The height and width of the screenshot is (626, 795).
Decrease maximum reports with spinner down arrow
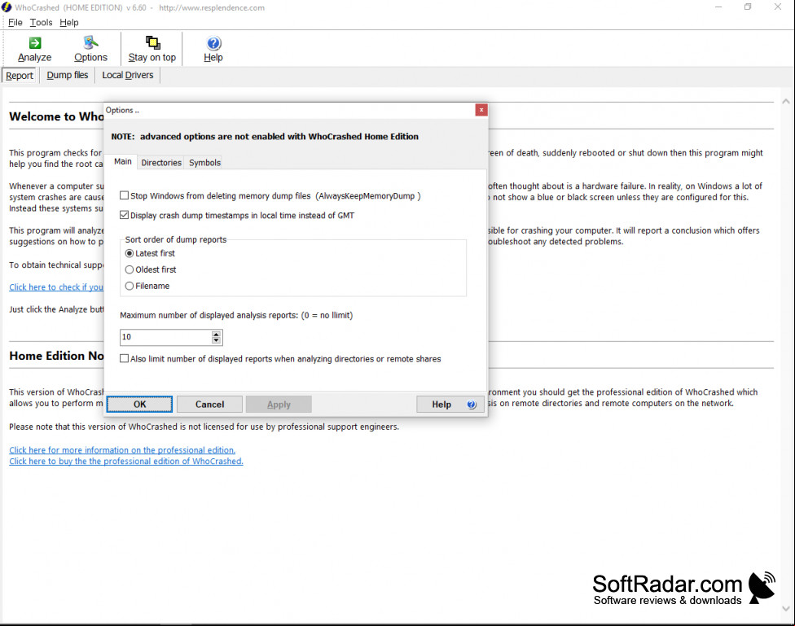[217, 340]
